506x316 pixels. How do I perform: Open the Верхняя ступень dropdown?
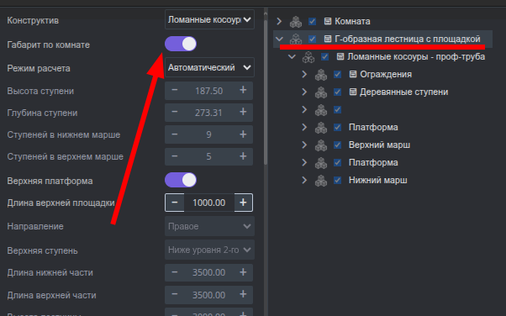(209, 250)
